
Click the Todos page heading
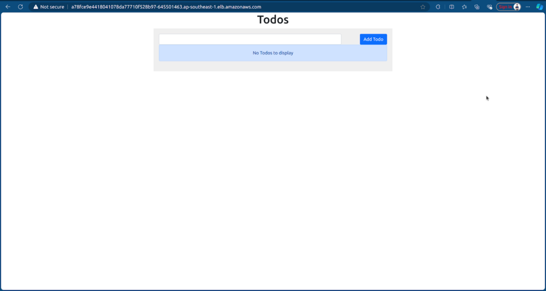click(x=272, y=20)
